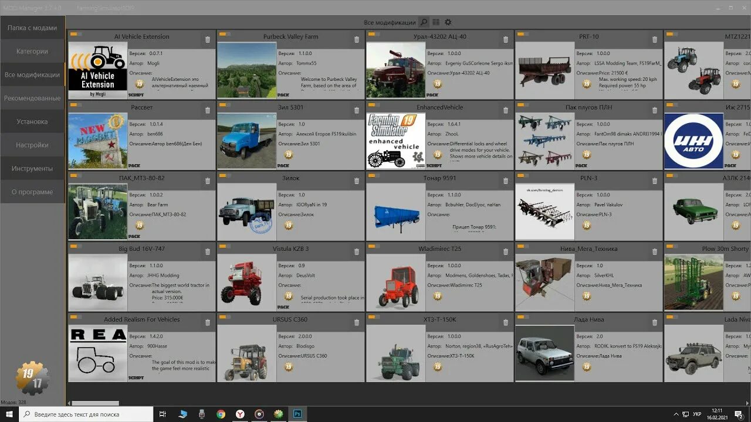The height and width of the screenshot is (422, 751).
Task: Click the author name 'Pavel Vakulov'
Action: point(609,205)
